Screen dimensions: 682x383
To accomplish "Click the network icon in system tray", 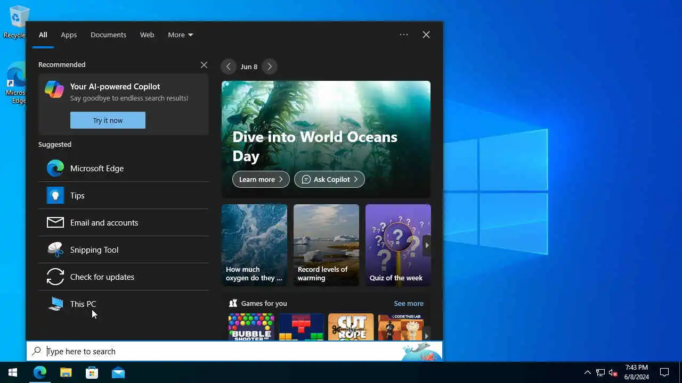I will click(600, 372).
